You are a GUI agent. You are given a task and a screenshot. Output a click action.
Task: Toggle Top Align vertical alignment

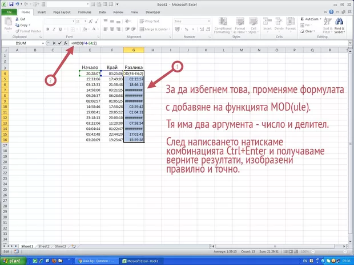tap(106, 21)
